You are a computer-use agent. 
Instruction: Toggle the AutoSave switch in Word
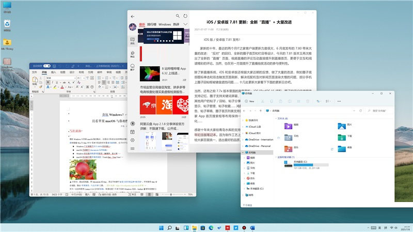point(46,66)
